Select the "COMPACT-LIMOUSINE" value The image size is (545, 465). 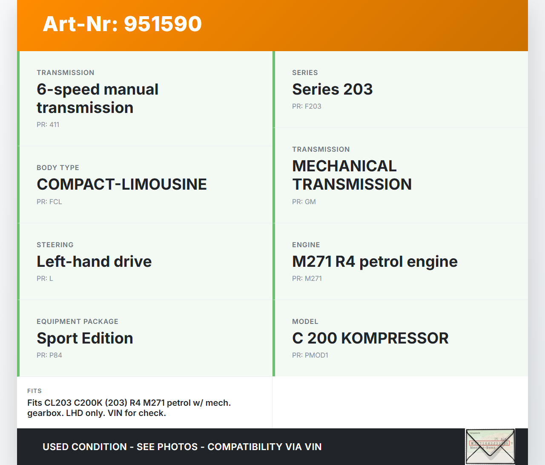click(x=122, y=185)
